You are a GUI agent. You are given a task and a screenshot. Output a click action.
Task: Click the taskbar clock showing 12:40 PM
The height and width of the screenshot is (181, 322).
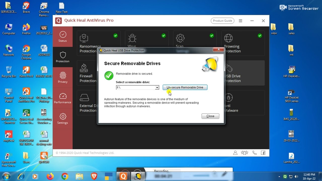pos(309,176)
